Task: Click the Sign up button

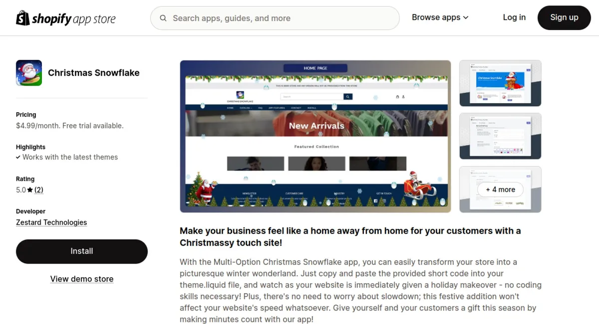Action: tap(564, 17)
